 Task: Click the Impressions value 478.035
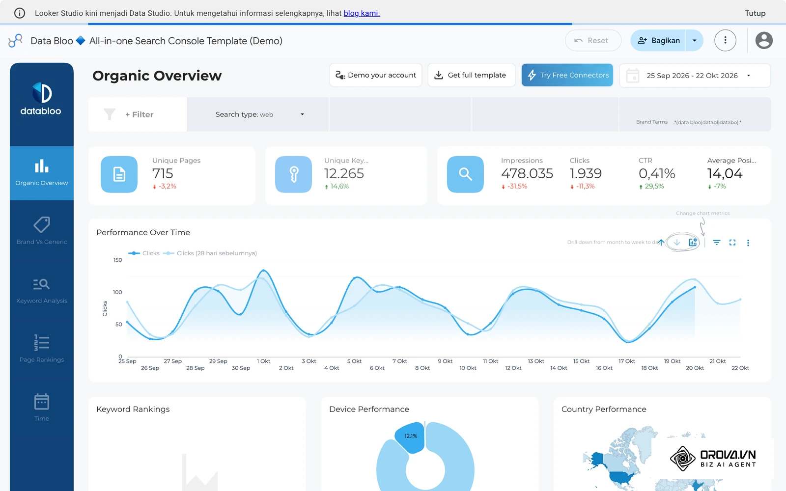(x=527, y=173)
